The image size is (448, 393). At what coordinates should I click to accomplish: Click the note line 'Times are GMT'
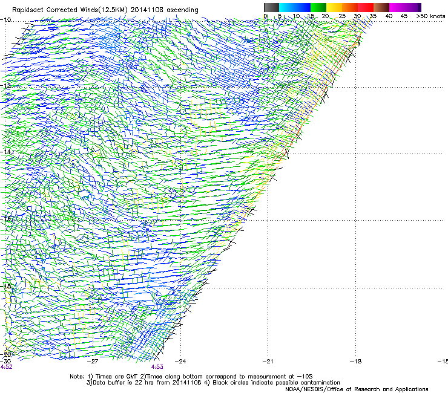(116, 377)
